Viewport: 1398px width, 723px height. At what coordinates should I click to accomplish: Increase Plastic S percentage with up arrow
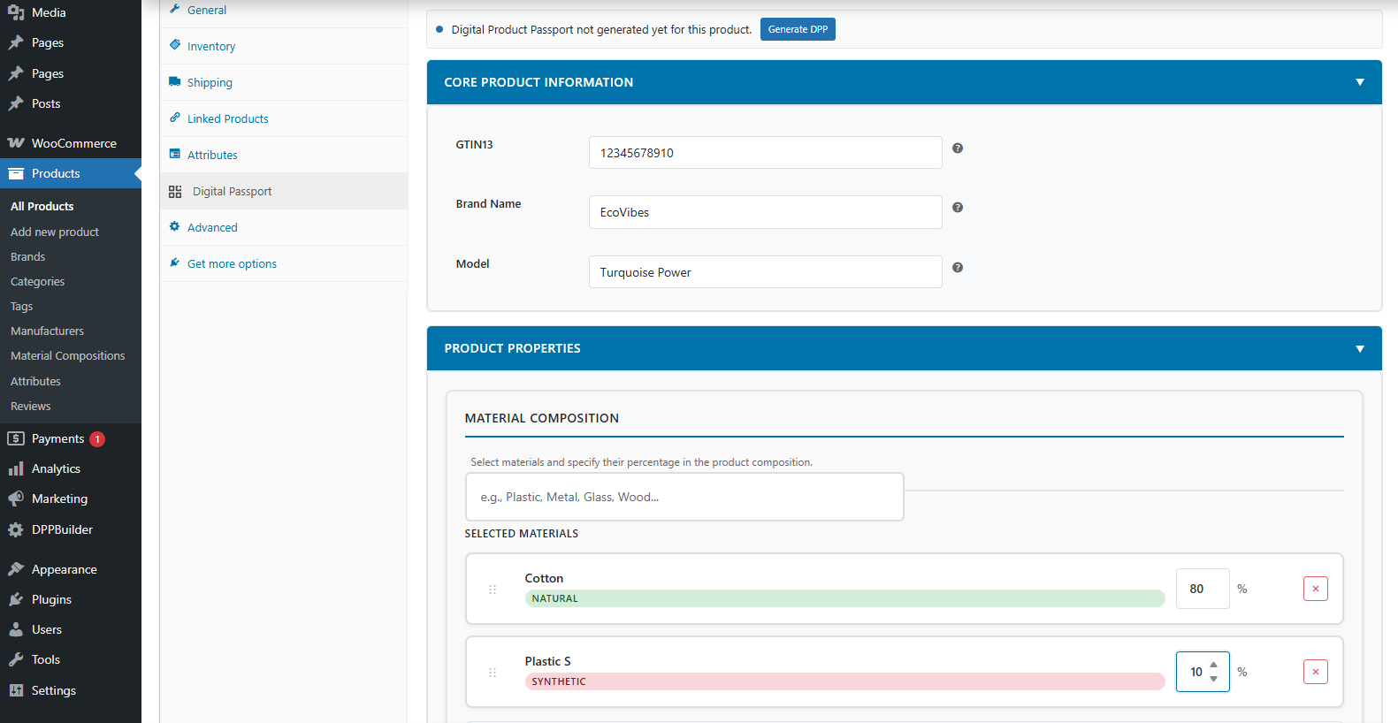click(x=1213, y=666)
